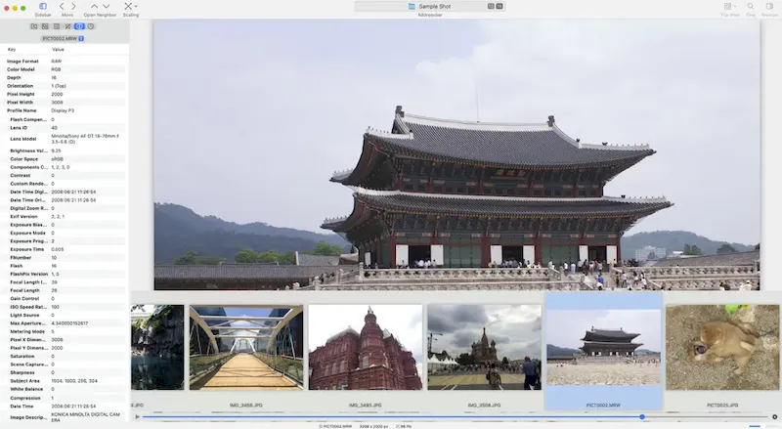Open previous neighbor folder with up chevron
This screenshot has height=429, width=782.
click(92, 7)
